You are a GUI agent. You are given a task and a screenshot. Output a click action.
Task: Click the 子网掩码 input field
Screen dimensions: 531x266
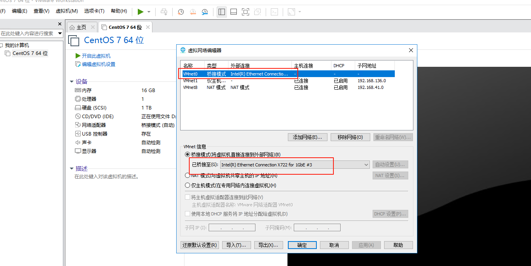[317, 228]
